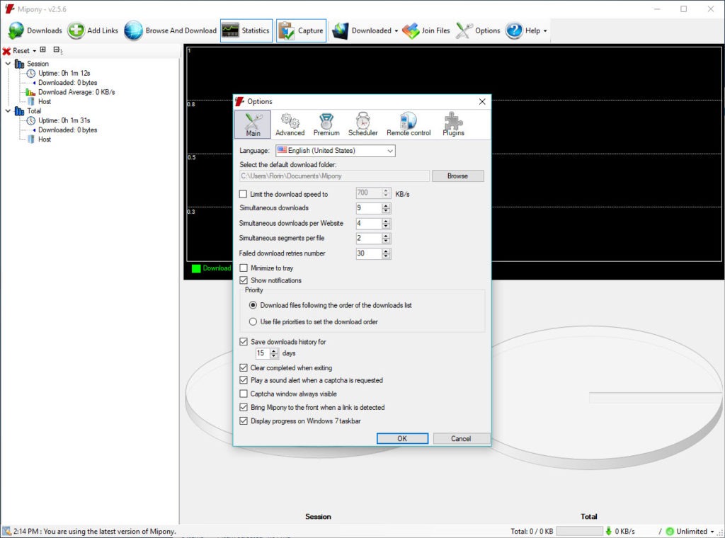Open the Scheduler tab in Options

click(x=363, y=125)
